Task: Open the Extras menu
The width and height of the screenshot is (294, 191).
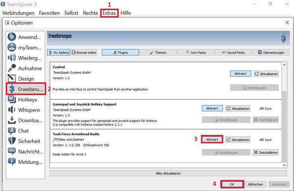Action: pyautogui.click(x=109, y=13)
